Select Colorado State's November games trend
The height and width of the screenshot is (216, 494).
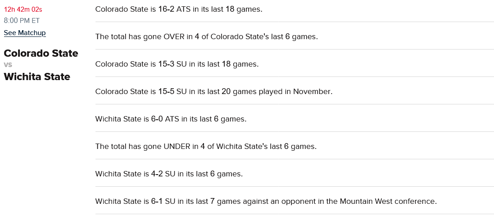[x=213, y=91]
